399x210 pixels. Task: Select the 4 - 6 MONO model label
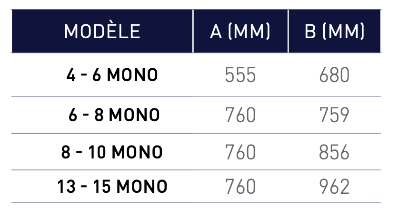[x=112, y=75]
